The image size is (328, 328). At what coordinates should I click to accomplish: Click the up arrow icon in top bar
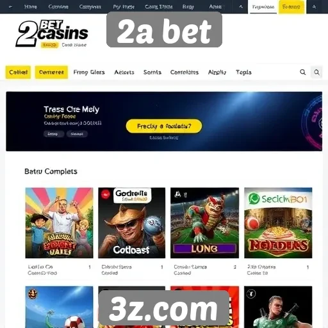click(241, 7)
